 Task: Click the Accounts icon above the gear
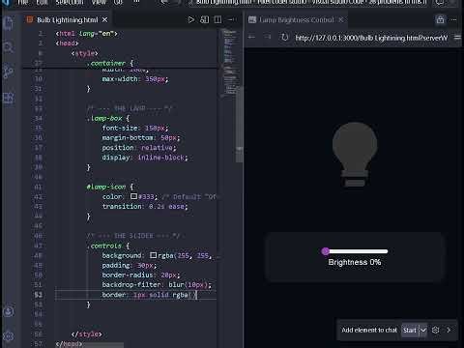coord(9,311)
